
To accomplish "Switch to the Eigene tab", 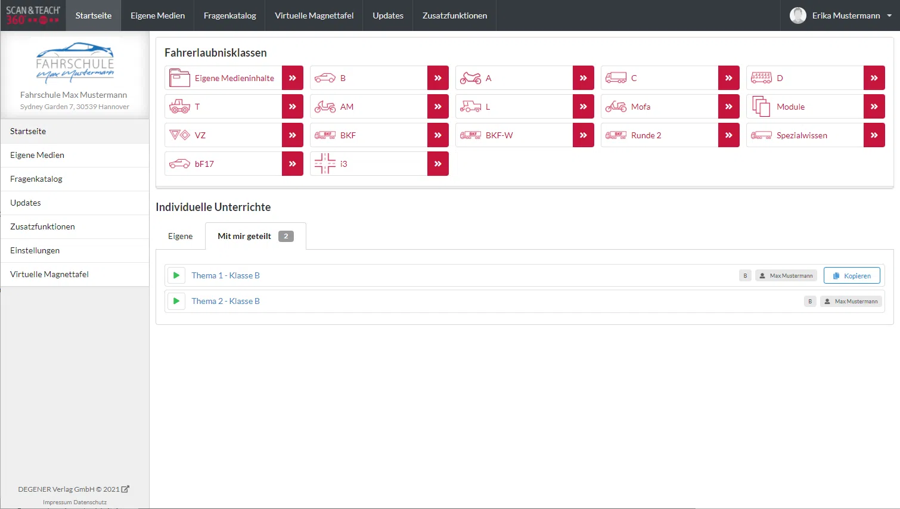I will click(x=180, y=237).
